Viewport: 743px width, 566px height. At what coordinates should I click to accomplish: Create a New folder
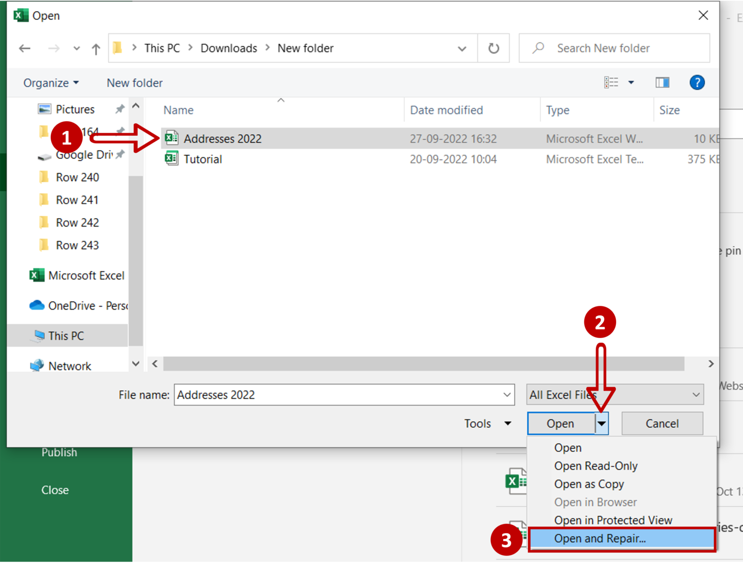(134, 83)
